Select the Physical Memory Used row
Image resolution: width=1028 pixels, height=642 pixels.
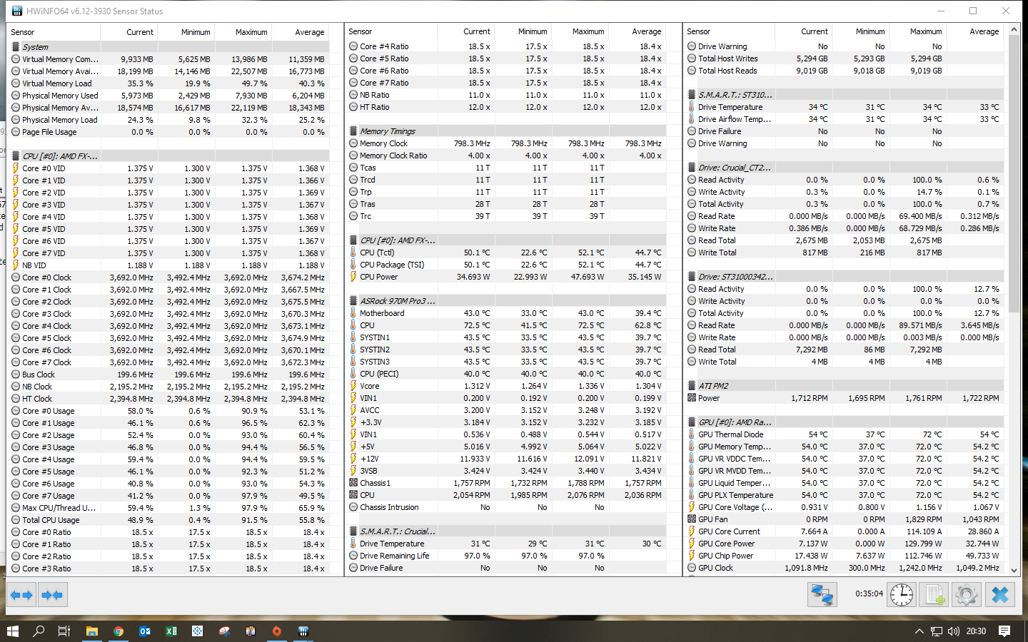pos(169,96)
